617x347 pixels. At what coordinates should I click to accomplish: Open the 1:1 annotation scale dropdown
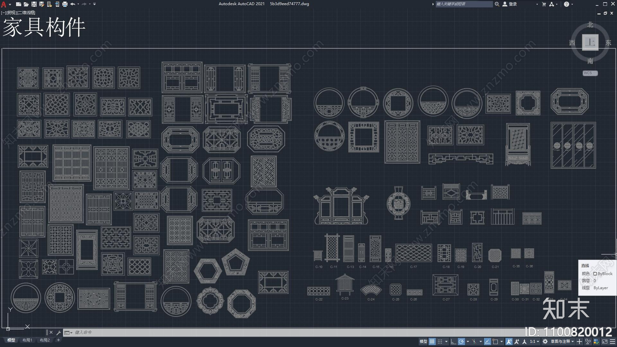(x=534, y=342)
